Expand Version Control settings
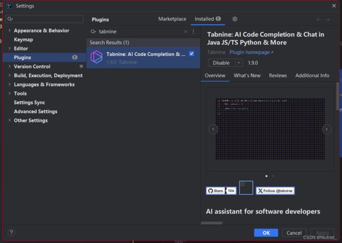 (9, 66)
